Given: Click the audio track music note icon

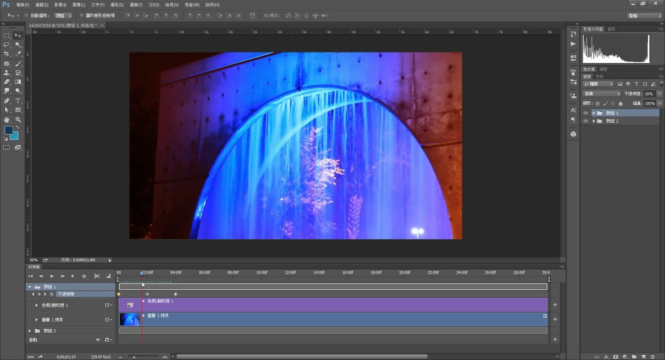Looking at the screenshot, I should [107, 339].
